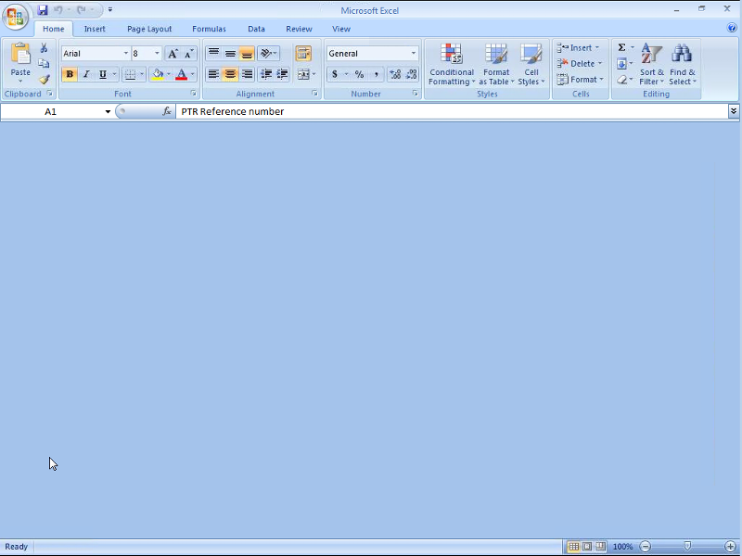Viewport: 742px width, 556px height.
Task: Switch to the Page Layout tab
Action: click(x=149, y=29)
